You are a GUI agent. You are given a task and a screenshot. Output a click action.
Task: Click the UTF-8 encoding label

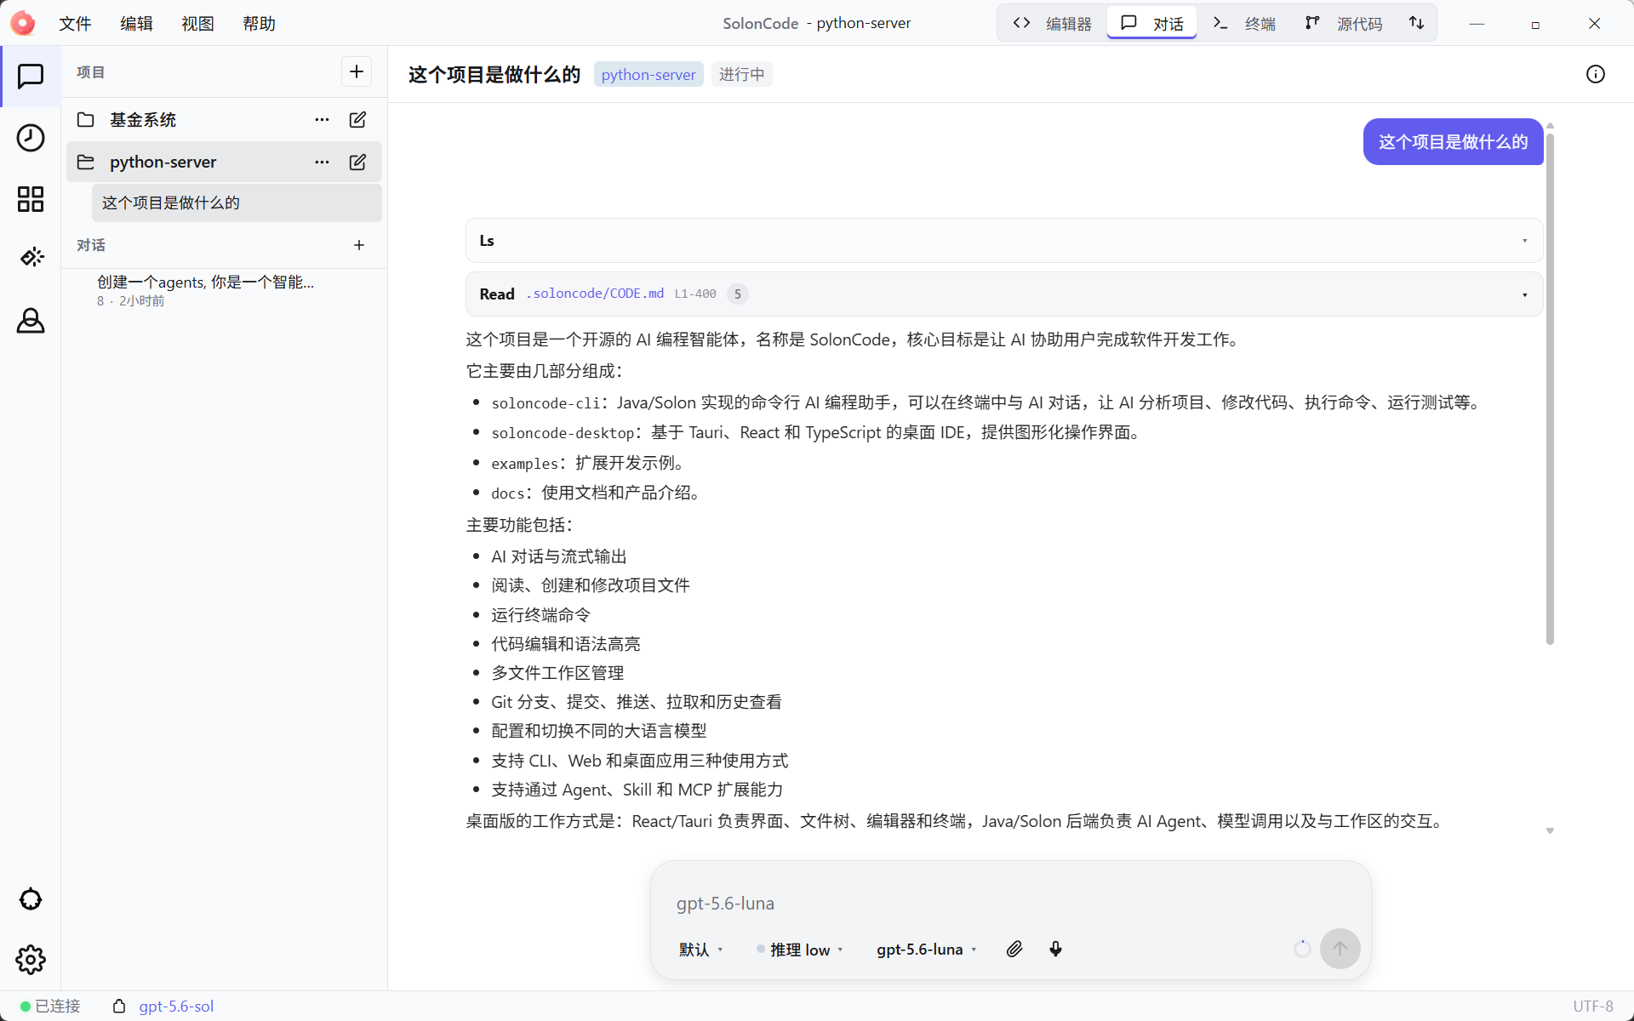(1593, 1007)
